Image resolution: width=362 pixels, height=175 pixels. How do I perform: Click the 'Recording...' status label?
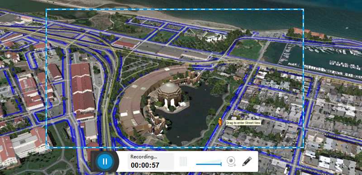point(143,157)
